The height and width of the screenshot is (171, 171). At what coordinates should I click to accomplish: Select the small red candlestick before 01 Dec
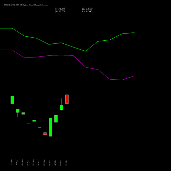click(45, 133)
